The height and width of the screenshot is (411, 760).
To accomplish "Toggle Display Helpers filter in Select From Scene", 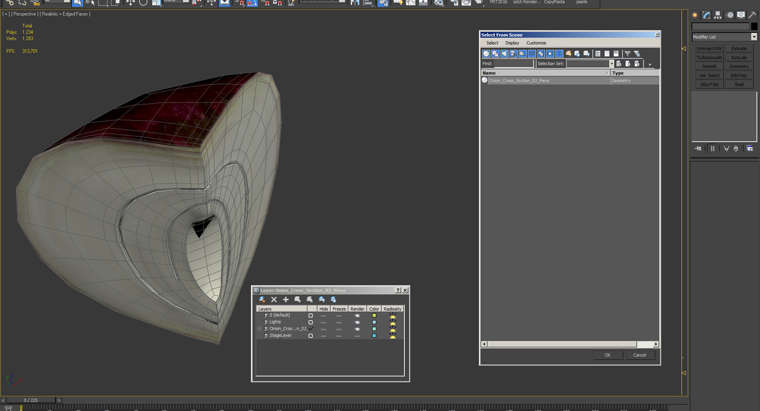I will tap(522, 53).
